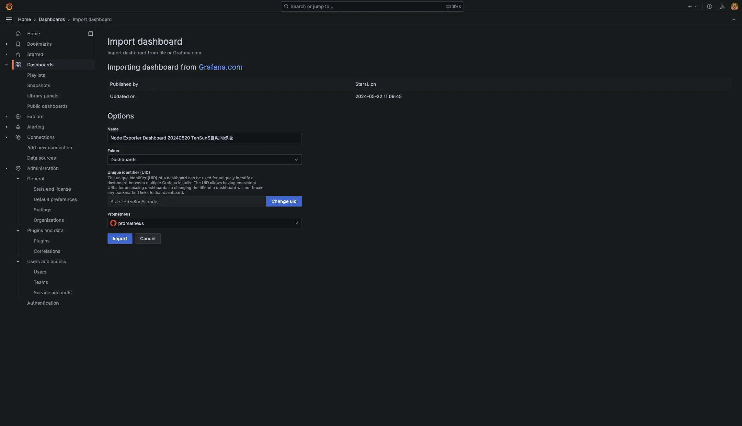Open the Folder dropdown showing Dashboards
The image size is (742, 426).
pos(204,160)
